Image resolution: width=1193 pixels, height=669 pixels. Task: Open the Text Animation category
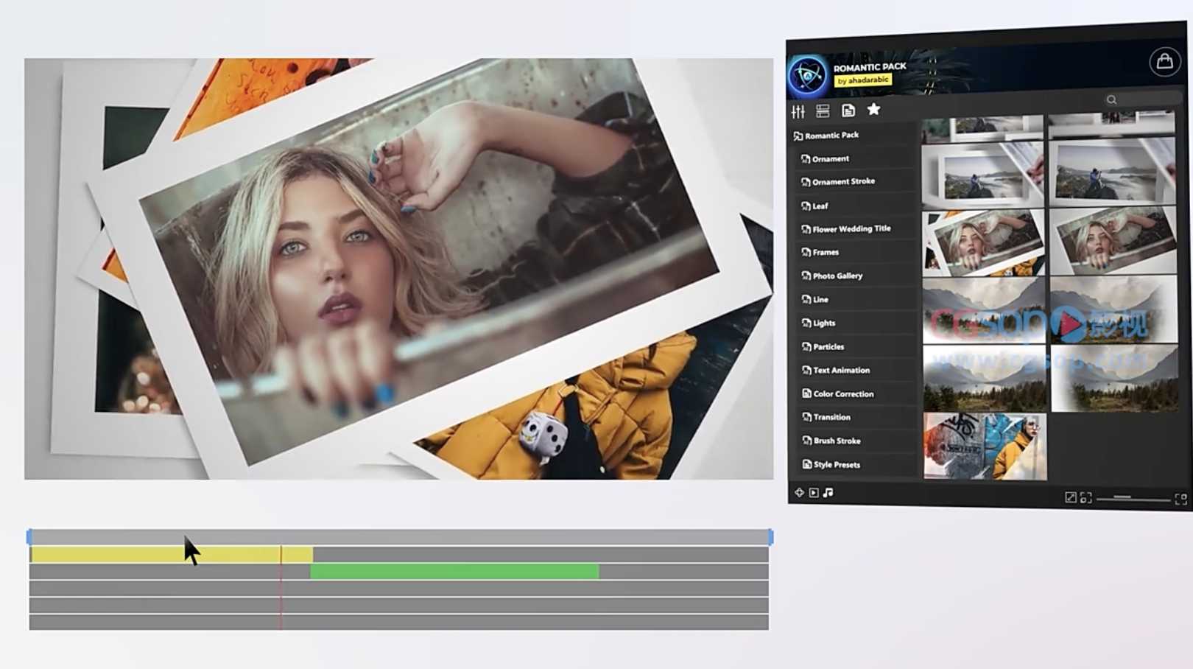coord(841,371)
